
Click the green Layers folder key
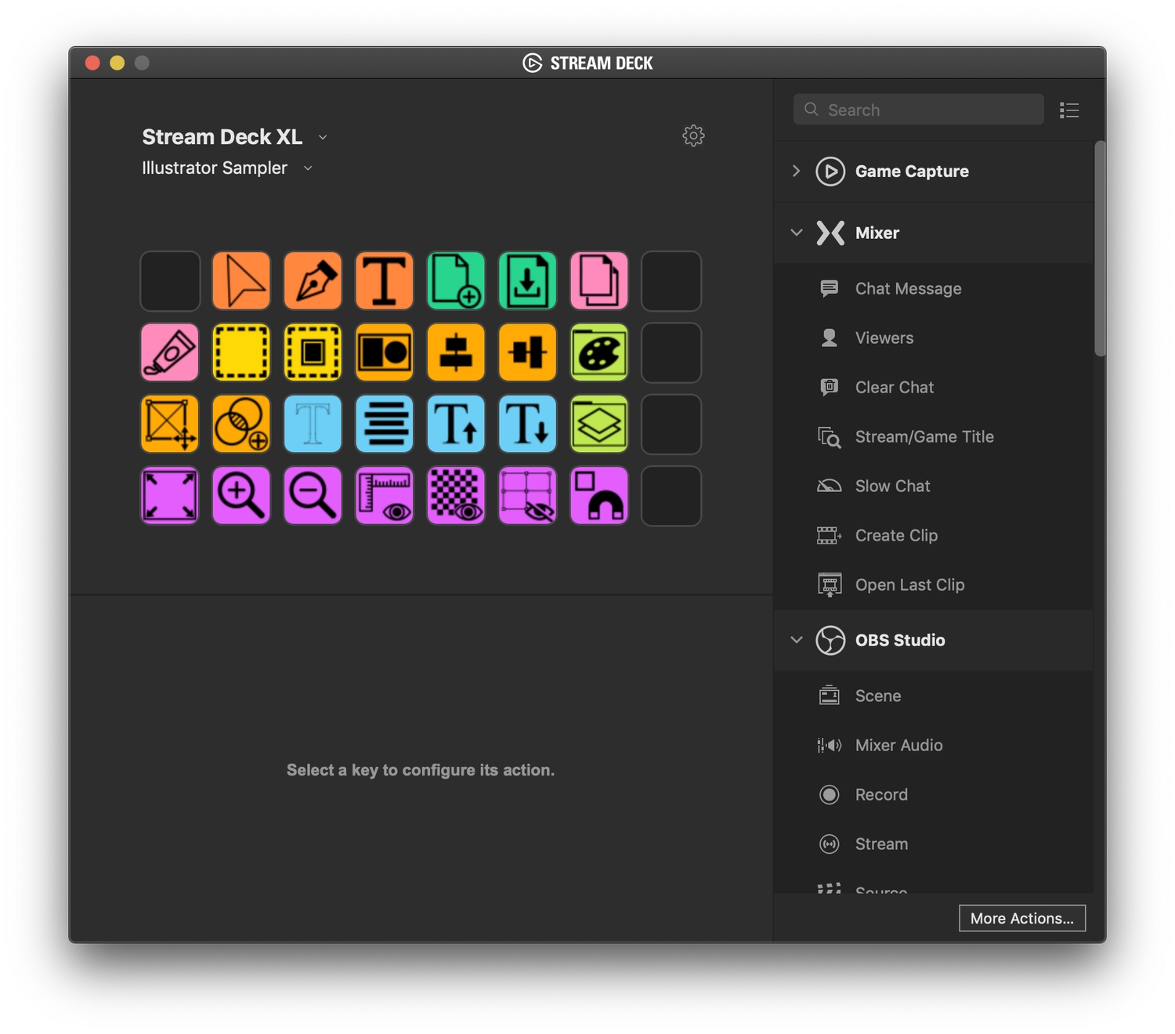pyautogui.click(x=599, y=424)
